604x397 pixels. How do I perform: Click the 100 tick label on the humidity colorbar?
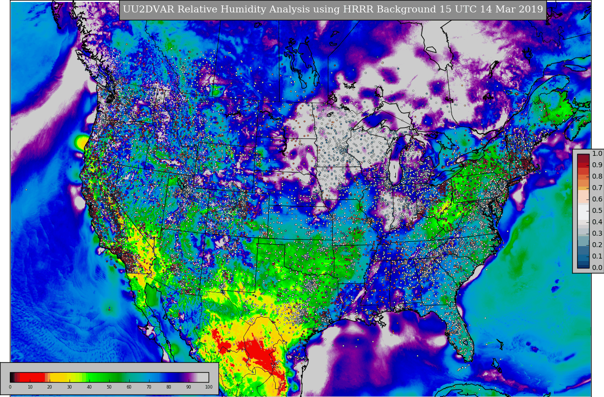click(x=209, y=387)
